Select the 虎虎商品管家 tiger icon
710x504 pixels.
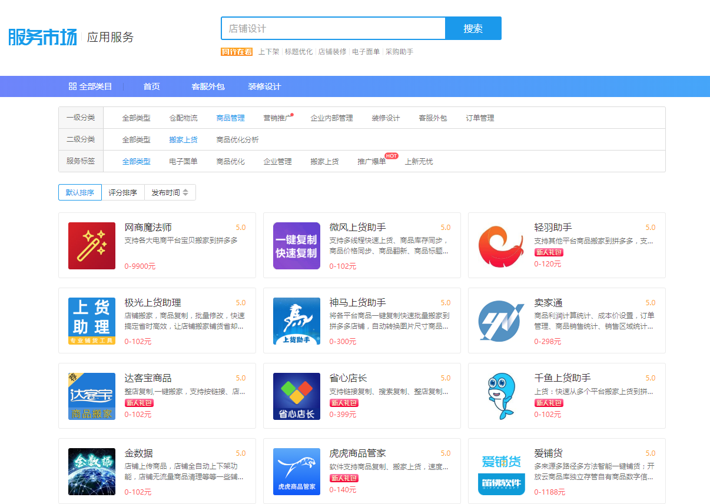point(297,472)
